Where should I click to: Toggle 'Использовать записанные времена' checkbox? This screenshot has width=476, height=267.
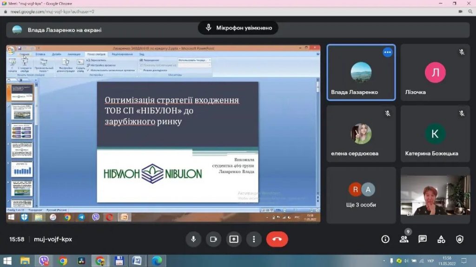tap(88, 70)
